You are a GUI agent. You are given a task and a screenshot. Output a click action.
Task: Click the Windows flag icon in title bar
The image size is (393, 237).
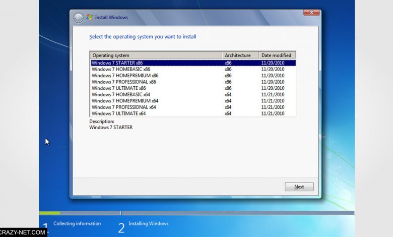click(x=89, y=17)
